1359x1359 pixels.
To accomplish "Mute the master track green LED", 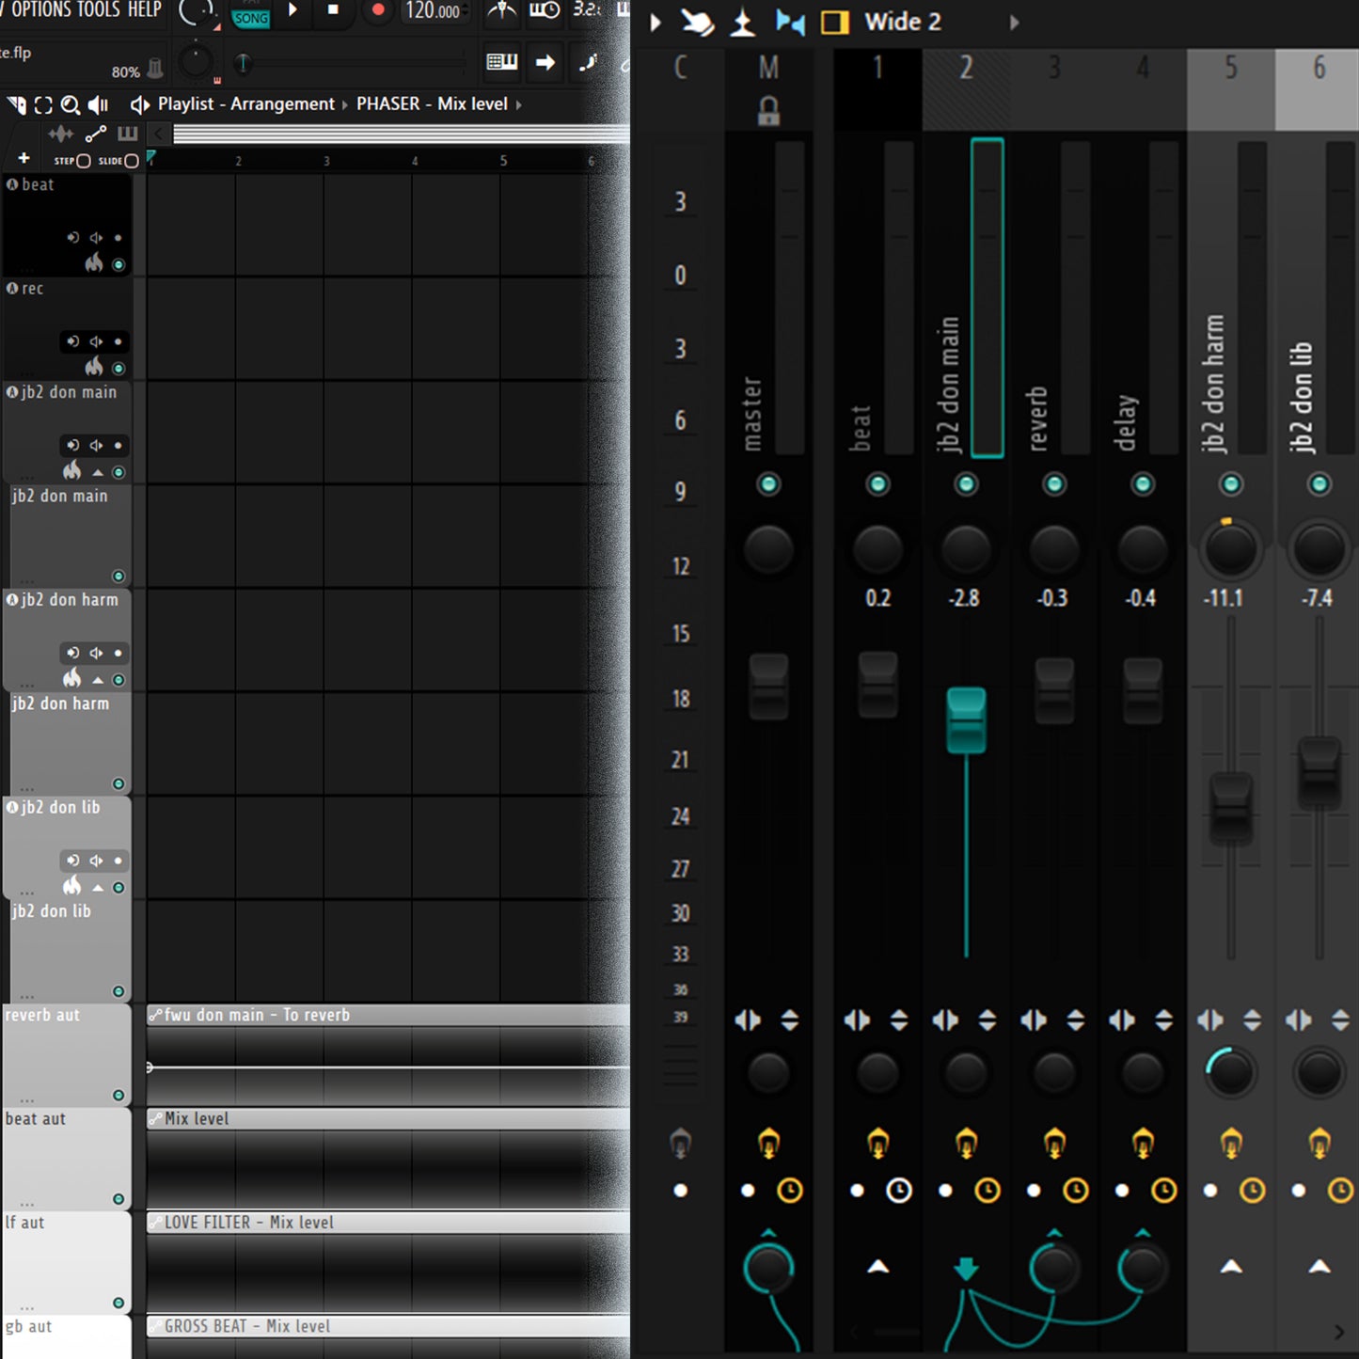I will click(768, 484).
